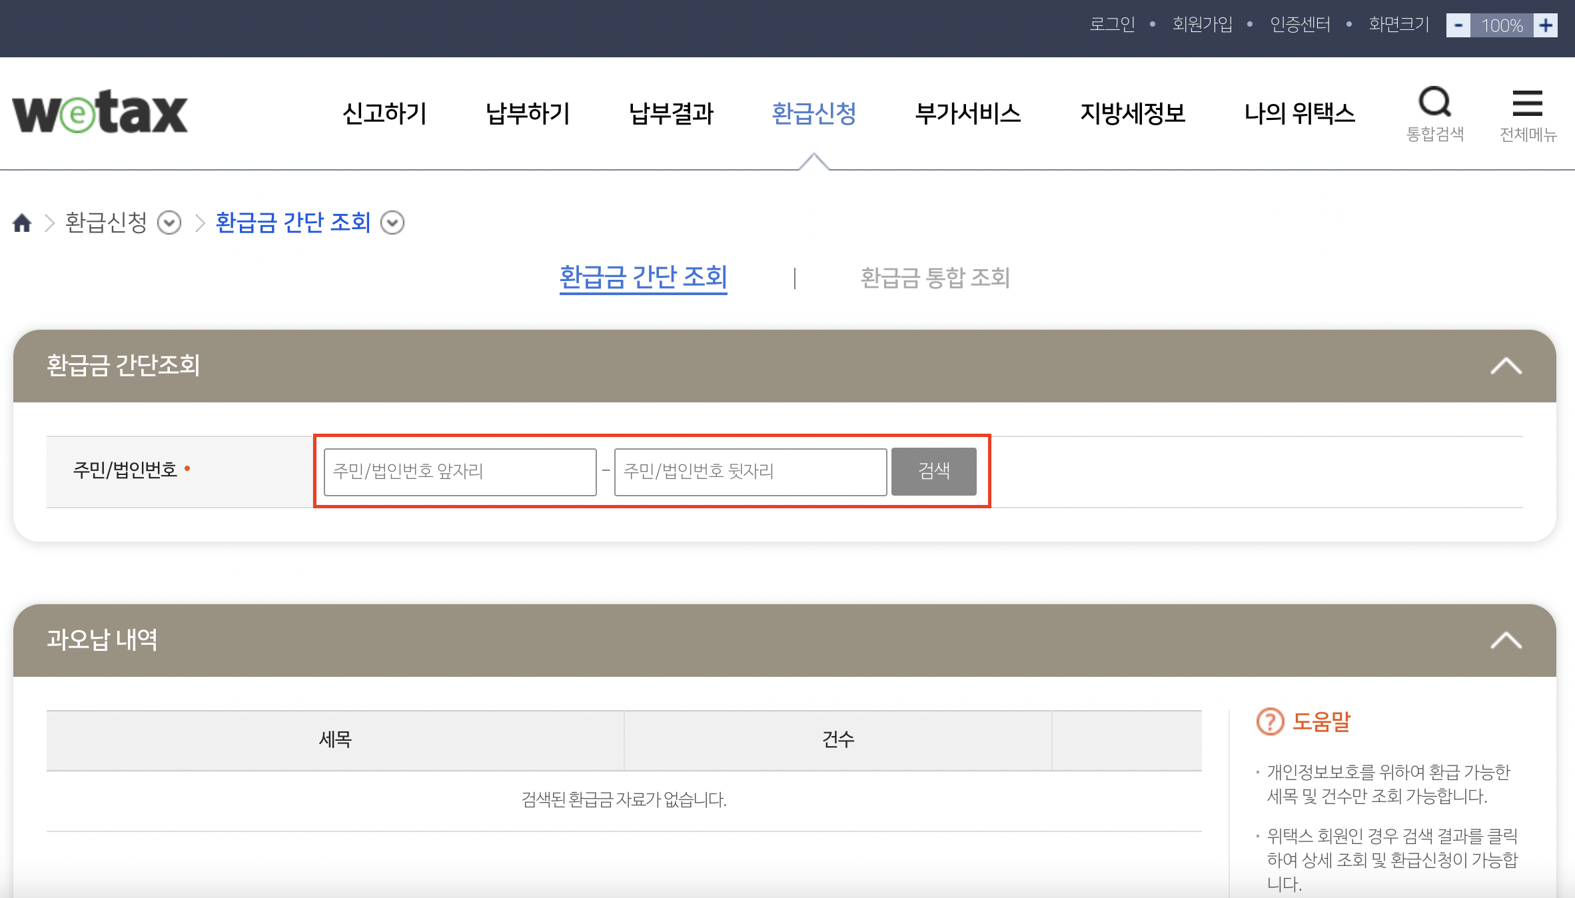The image size is (1575, 898).
Task: Open the 전체메뉴 hamburger icon
Action: 1527,104
